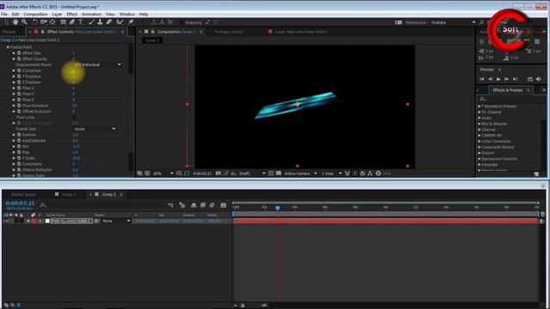Collapse the Fractal Field effect group
The height and width of the screenshot is (309, 550).
click(x=8, y=47)
